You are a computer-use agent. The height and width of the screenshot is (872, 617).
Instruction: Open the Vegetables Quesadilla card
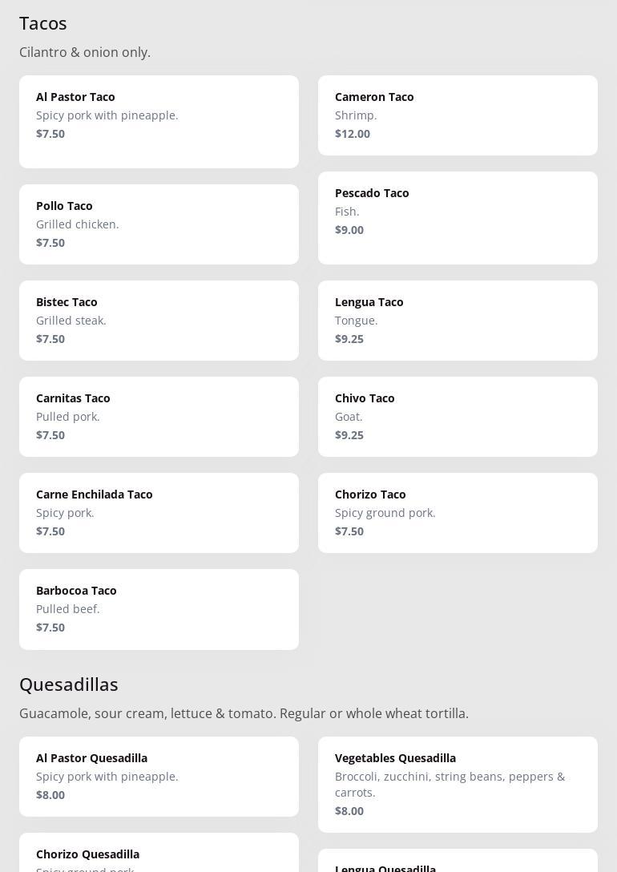pos(458,785)
